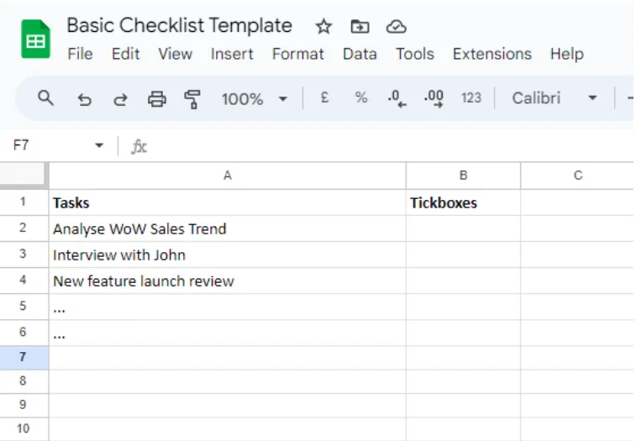Select all cells with corner box
Image resolution: width=636 pixels, height=441 pixels.
23,175
